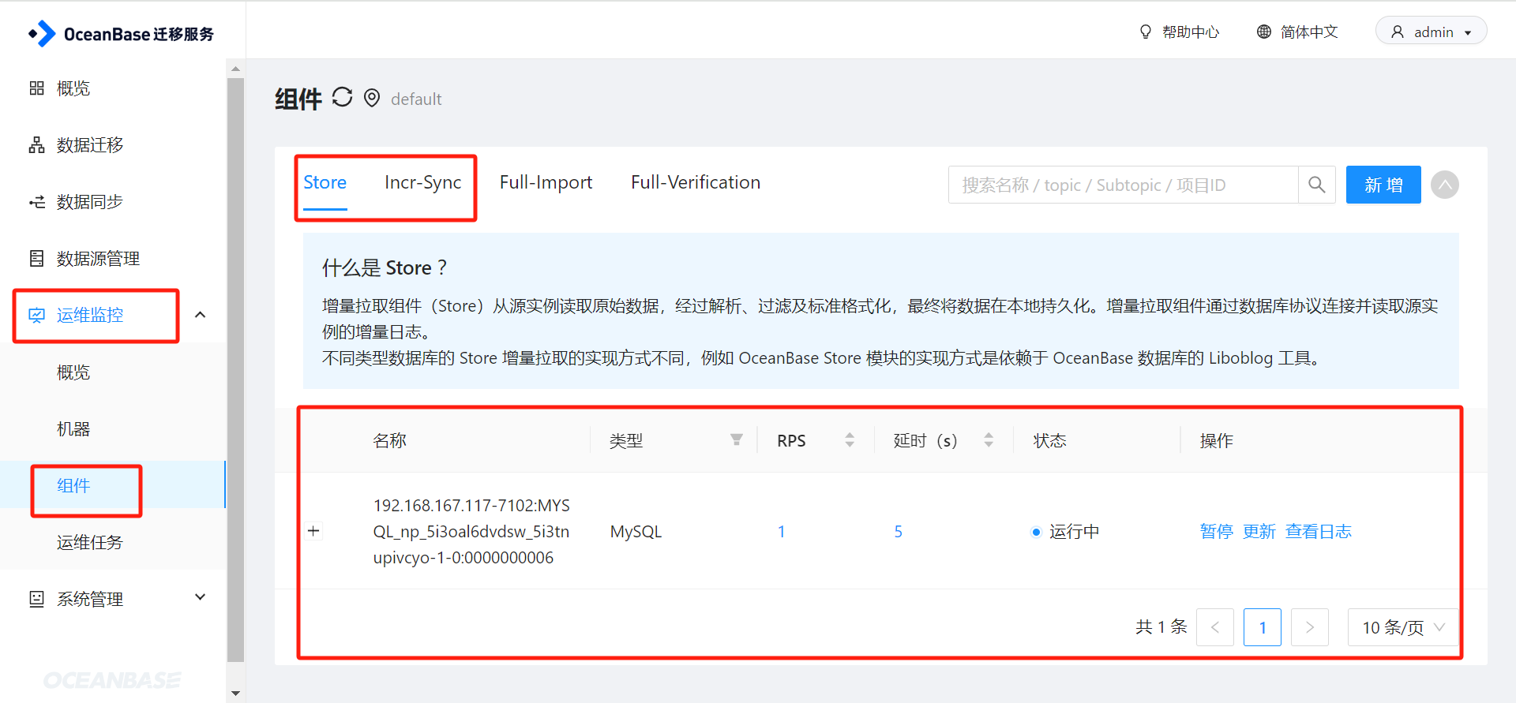Click the sidebar scroll up arrow
Screen dimensions: 1516x703
tap(235, 69)
